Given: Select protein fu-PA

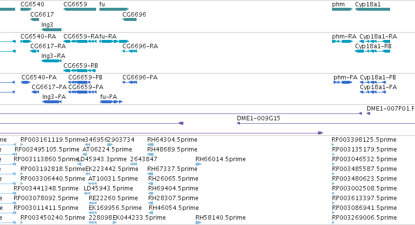Looking at the screenshot, I should tap(109, 97).
